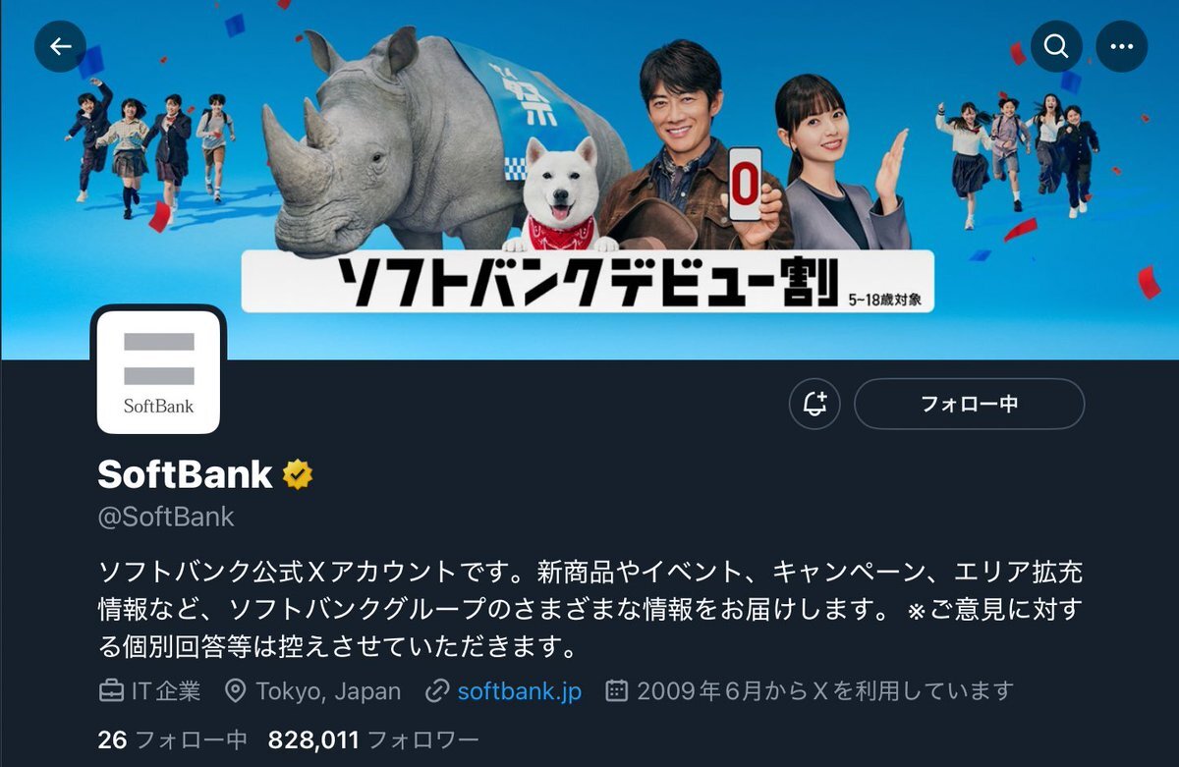This screenshot has width=1179, height=767.
Task: View the 26 フォロー中 following list
Action: tap(173, 740)
